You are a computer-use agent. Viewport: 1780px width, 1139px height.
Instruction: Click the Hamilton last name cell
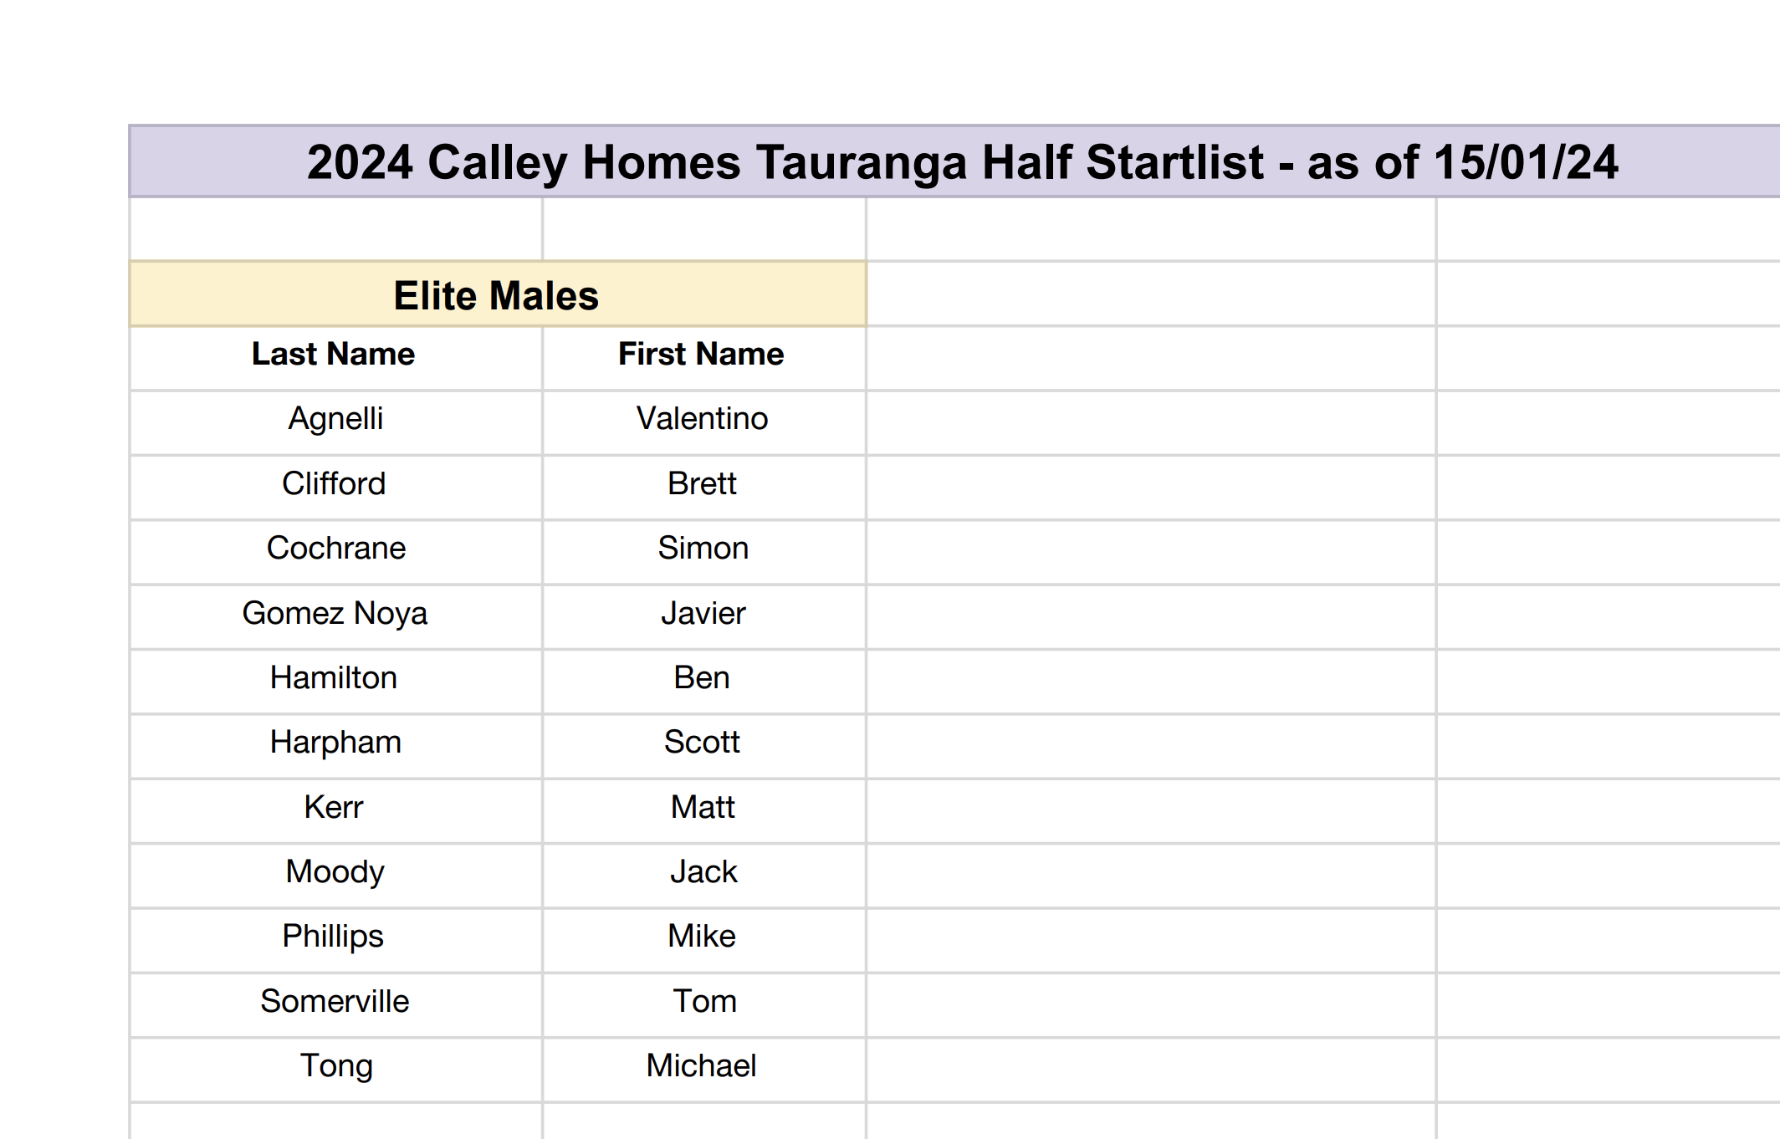[x=334, y=678]
